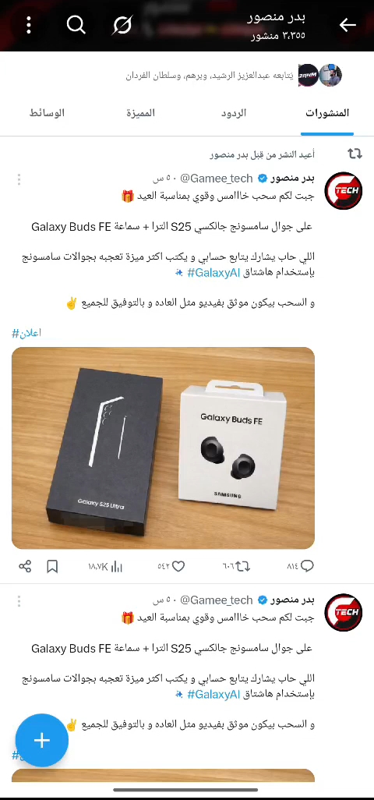The height and width of the screenshot is (800, 374).
Task: Tap the TECH profile avatar on first post
Action: pos(344,191)
